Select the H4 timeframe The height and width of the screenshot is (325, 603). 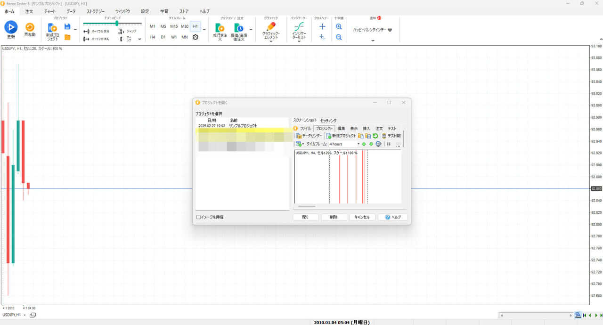[152, 37]
